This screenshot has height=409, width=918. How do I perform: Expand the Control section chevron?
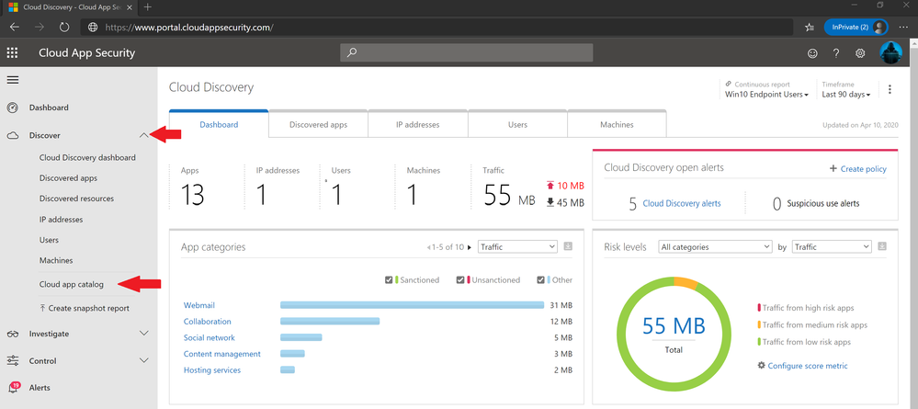[144, 361]
